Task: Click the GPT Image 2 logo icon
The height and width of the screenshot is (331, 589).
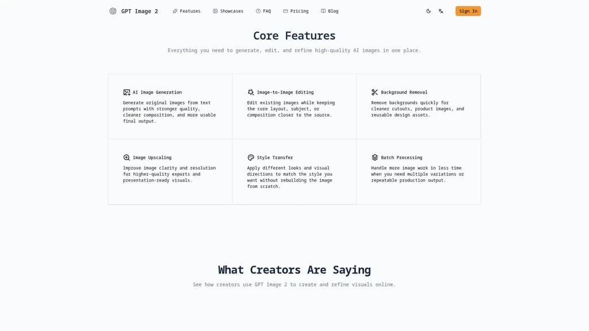Action: click(x=113, y=11)
